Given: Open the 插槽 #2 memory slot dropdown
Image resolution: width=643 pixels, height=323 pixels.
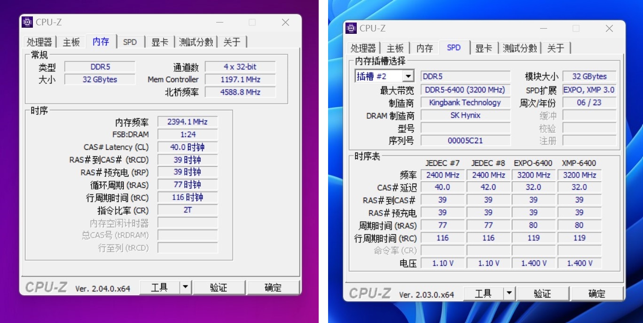Looking at the screenshot, I should [407, 76].
